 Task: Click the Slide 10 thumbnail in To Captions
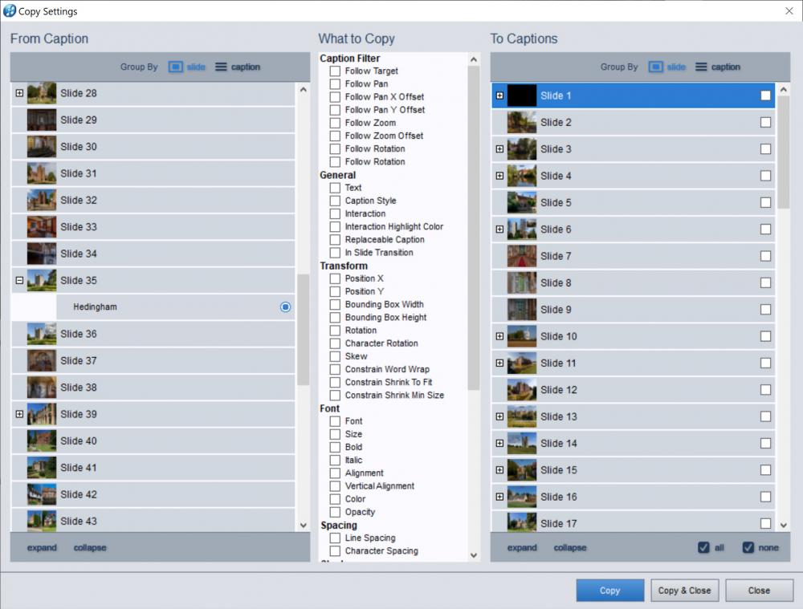coord(522,336)
